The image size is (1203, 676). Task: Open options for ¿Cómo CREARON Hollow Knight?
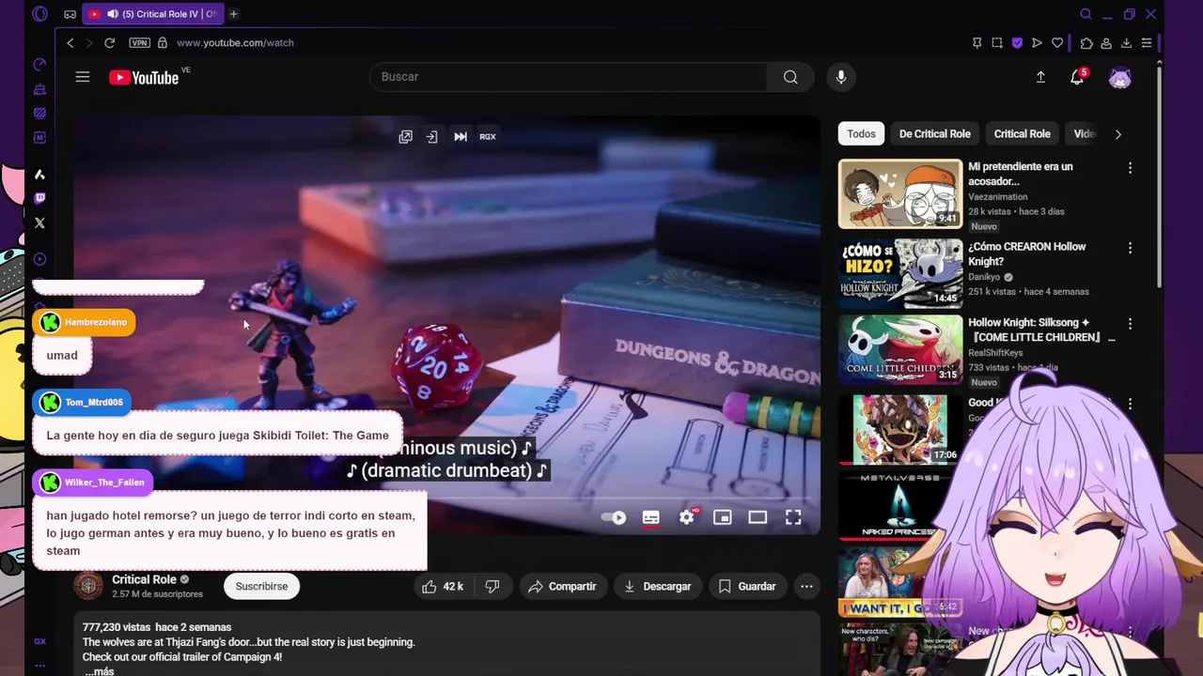coord(1130,248)
